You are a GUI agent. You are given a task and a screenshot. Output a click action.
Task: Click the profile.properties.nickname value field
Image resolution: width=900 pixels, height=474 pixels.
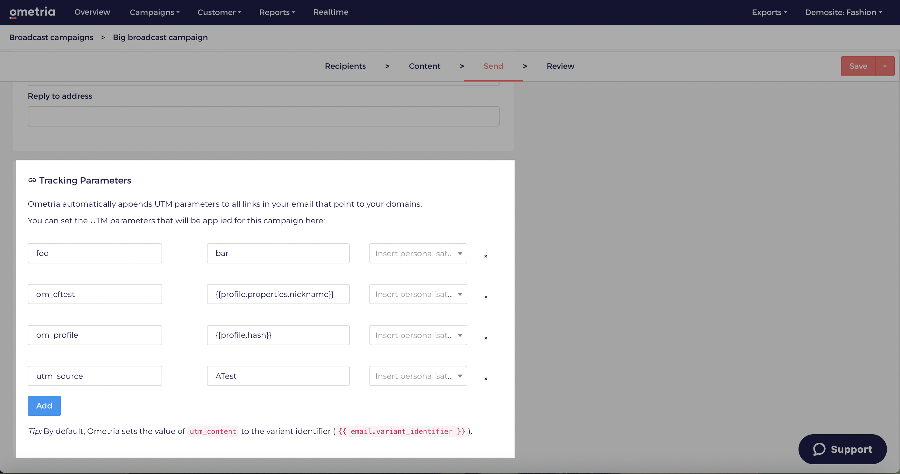(278, 294)
